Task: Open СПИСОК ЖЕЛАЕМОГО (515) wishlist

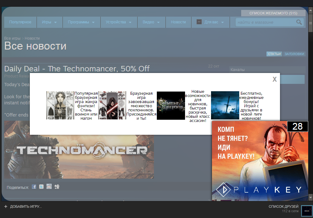Action: pyautogui.click(x=273, y=13)
